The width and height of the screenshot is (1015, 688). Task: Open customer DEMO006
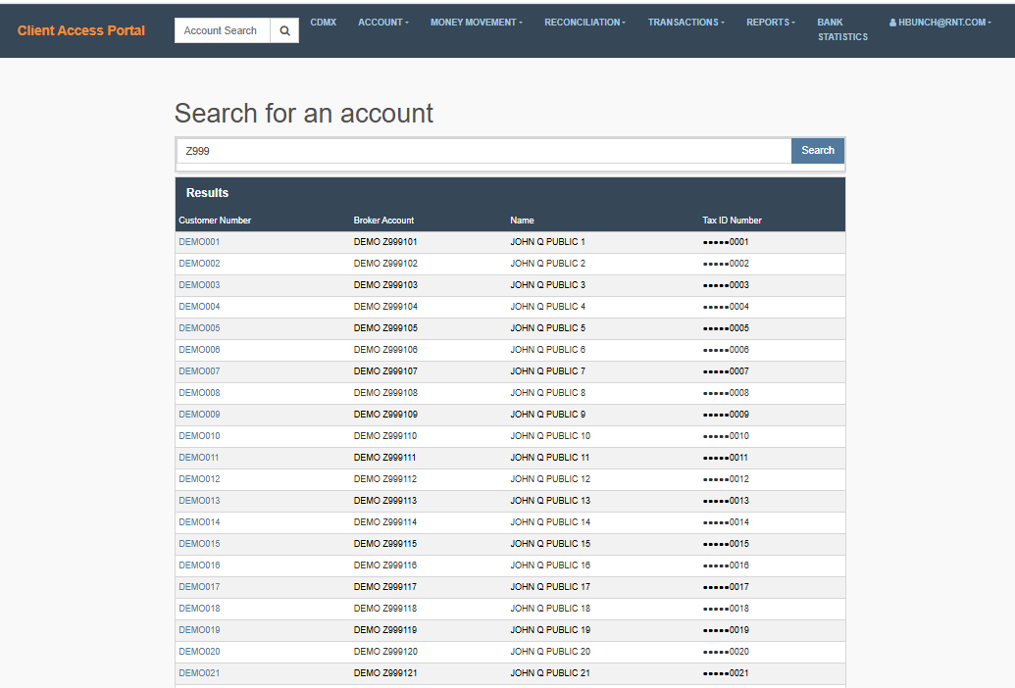(x=199, y=350)
